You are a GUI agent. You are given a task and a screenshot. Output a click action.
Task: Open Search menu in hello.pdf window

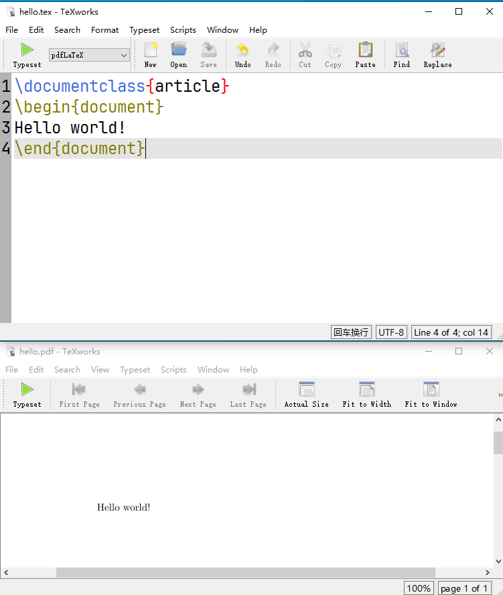click(x=67, y=370)
